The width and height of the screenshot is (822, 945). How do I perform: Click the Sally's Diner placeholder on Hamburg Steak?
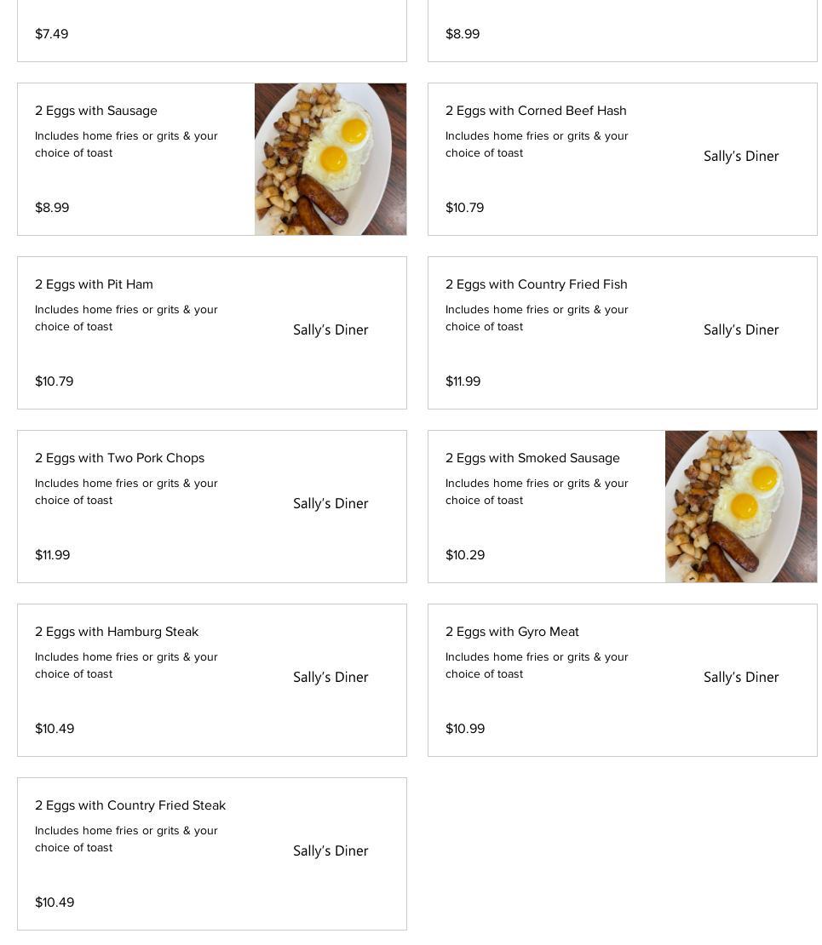pos(330,678)
